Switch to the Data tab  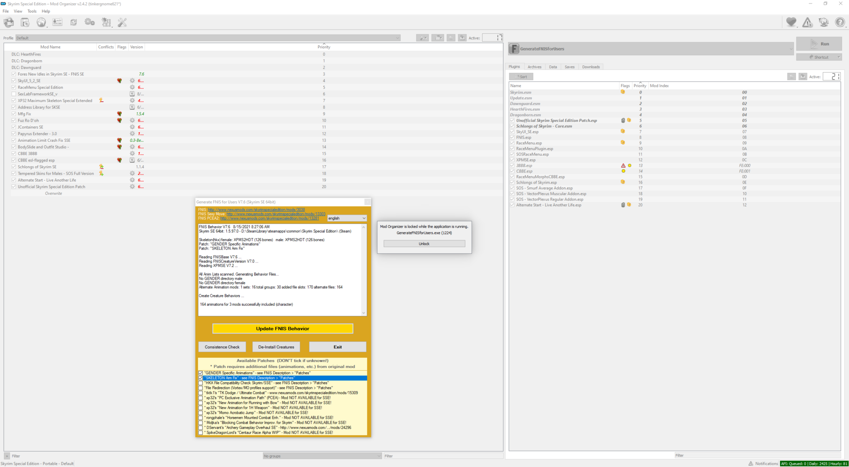coord(553,67)
